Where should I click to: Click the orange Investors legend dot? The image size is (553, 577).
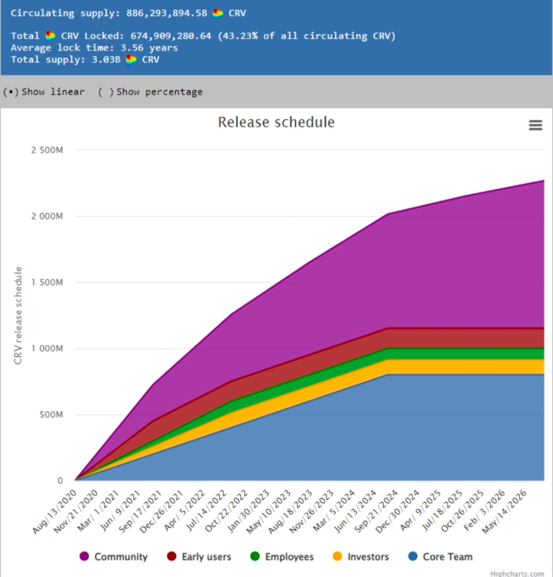337,556
